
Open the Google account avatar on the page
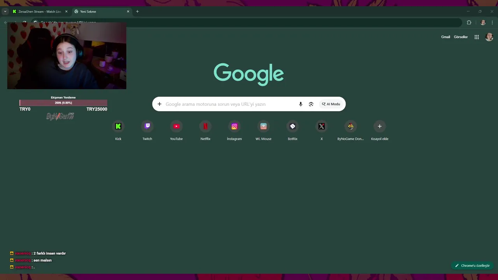(489, 37)
